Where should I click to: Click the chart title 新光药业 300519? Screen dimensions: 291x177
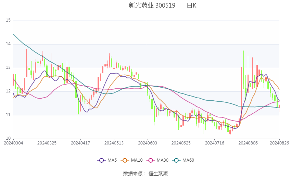pyautogui.click(x=152, y=5)
